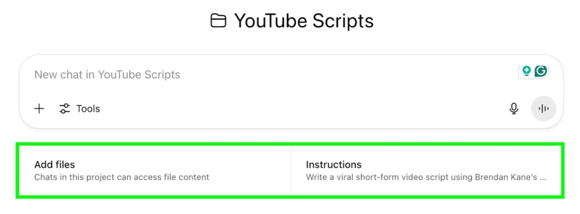Open the Add files card

tap(155, 171)
